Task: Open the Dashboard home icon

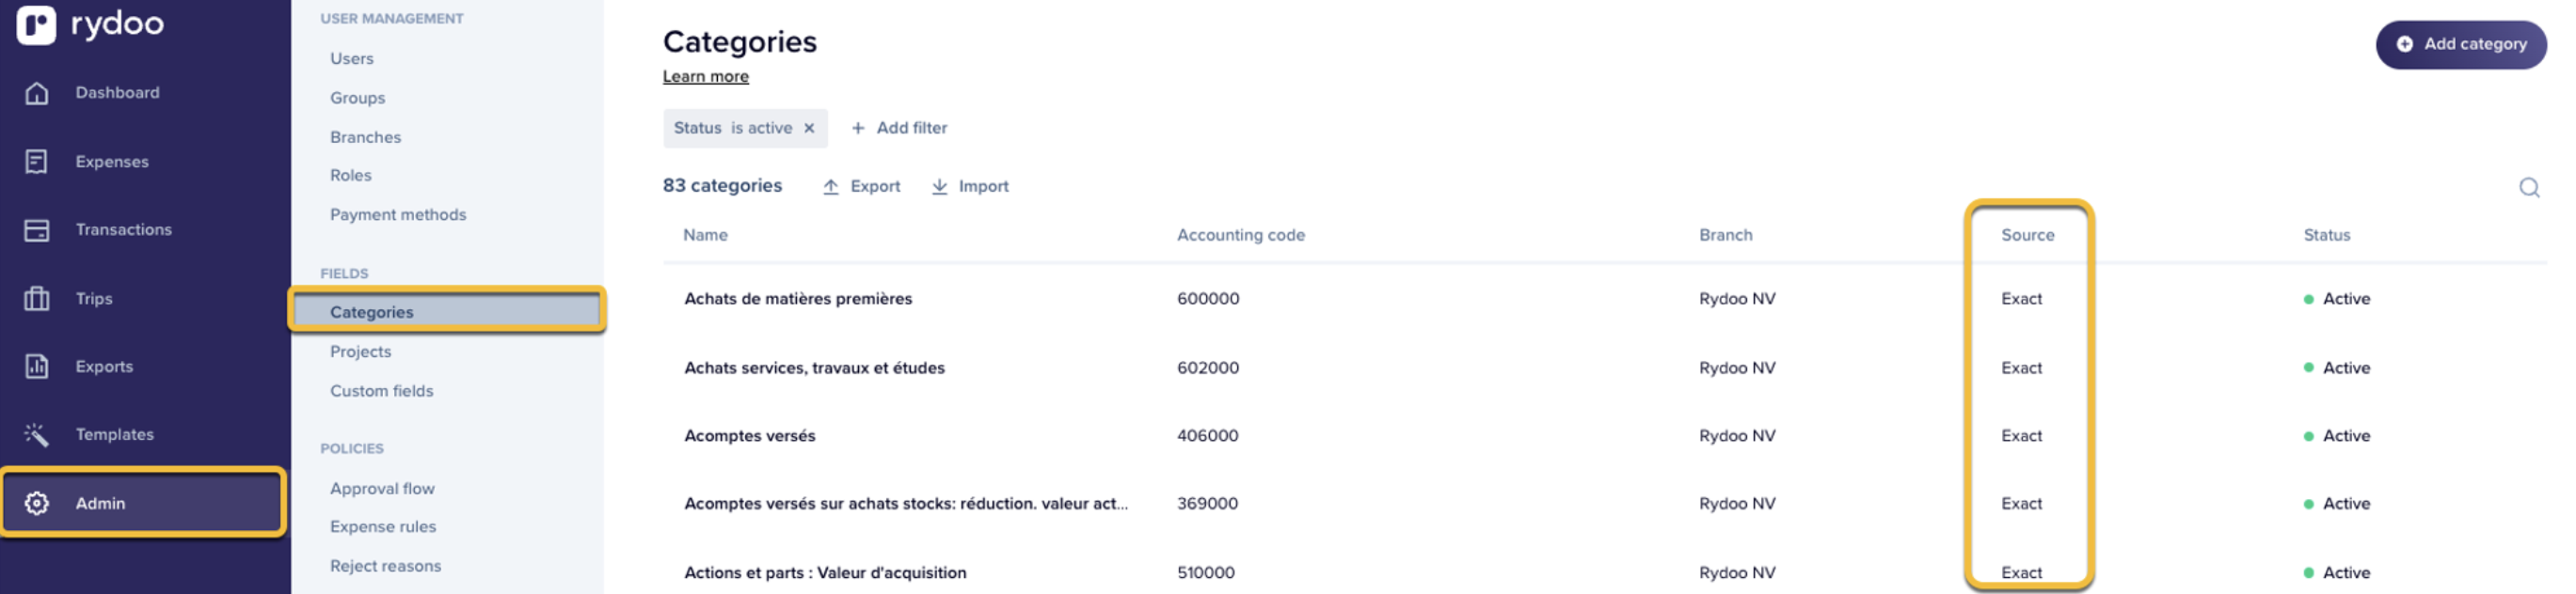Action: pos(37,93)
